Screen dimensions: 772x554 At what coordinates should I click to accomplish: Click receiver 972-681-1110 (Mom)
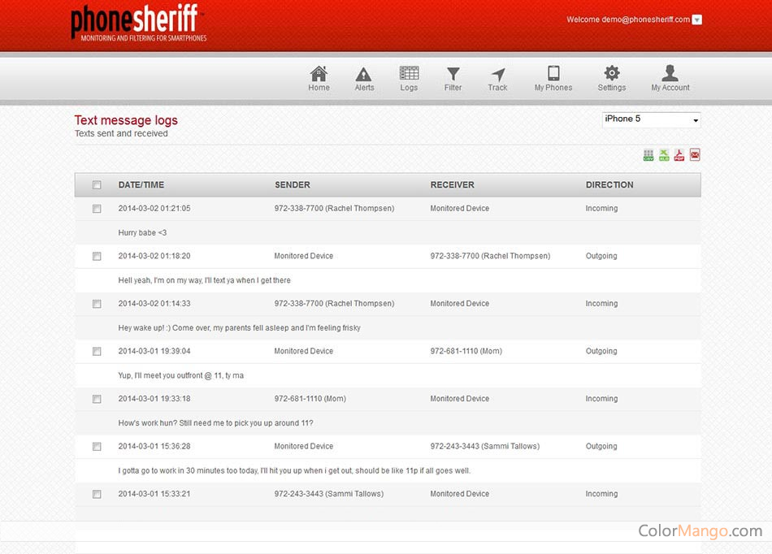point(466,351)
